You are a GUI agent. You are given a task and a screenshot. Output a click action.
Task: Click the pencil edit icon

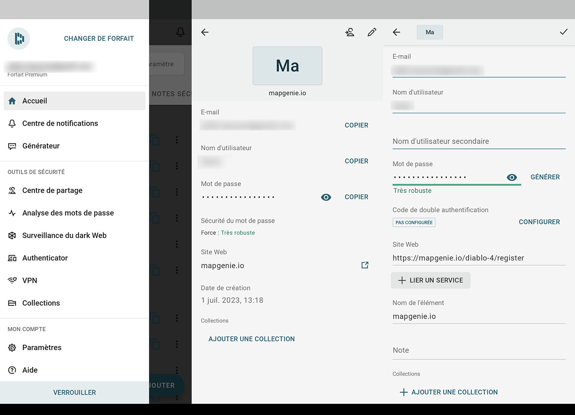(x=372, y=32)
